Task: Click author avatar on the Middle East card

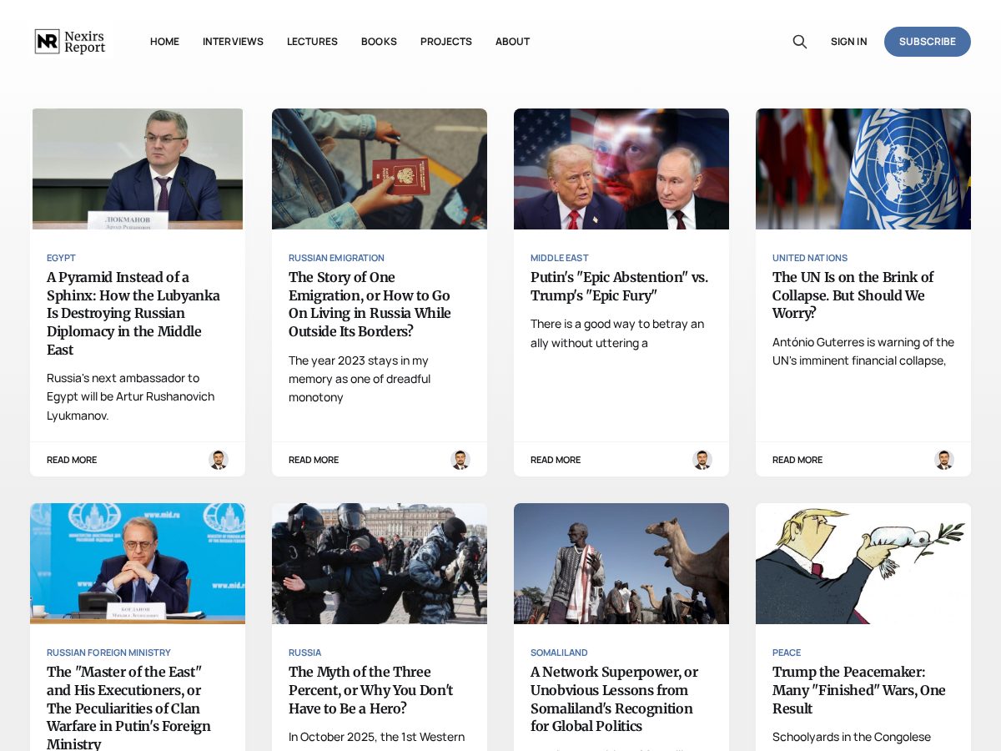Action: 702,460
